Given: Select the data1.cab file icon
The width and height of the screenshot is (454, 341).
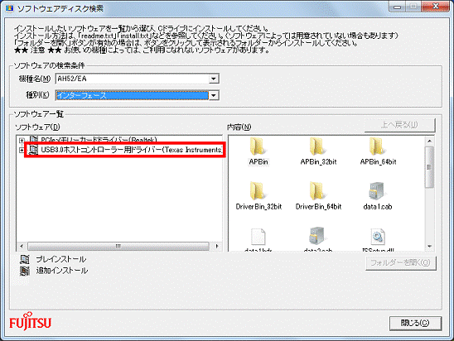Looking at the screenshot, I should pos(377,191).
